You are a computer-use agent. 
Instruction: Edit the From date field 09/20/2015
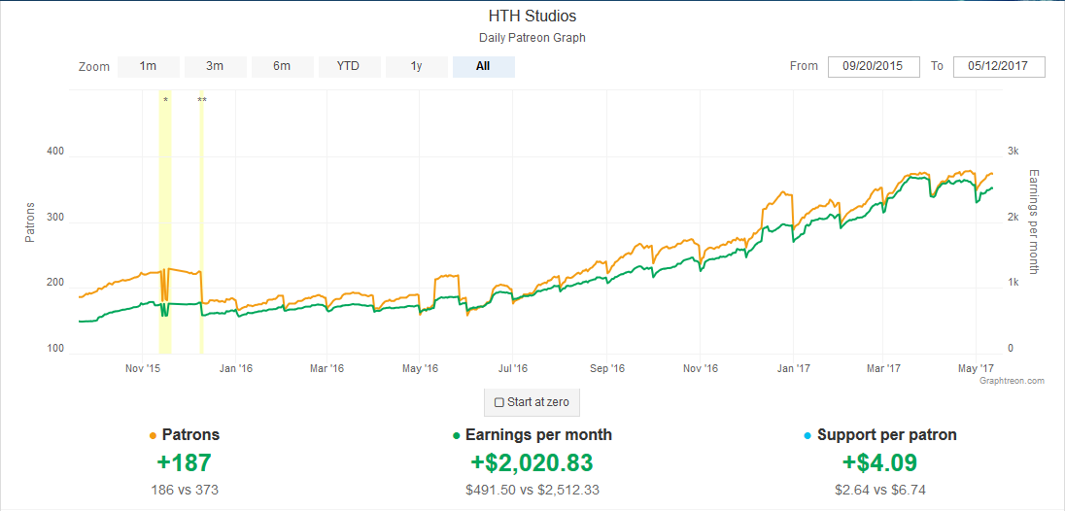click(x=875, y=66)
